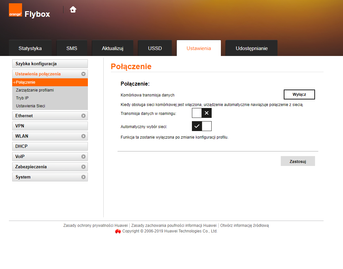Disable Automatyczny wybór sieci

point(201,126)
